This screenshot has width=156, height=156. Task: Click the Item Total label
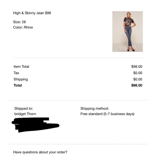[22, 66]
